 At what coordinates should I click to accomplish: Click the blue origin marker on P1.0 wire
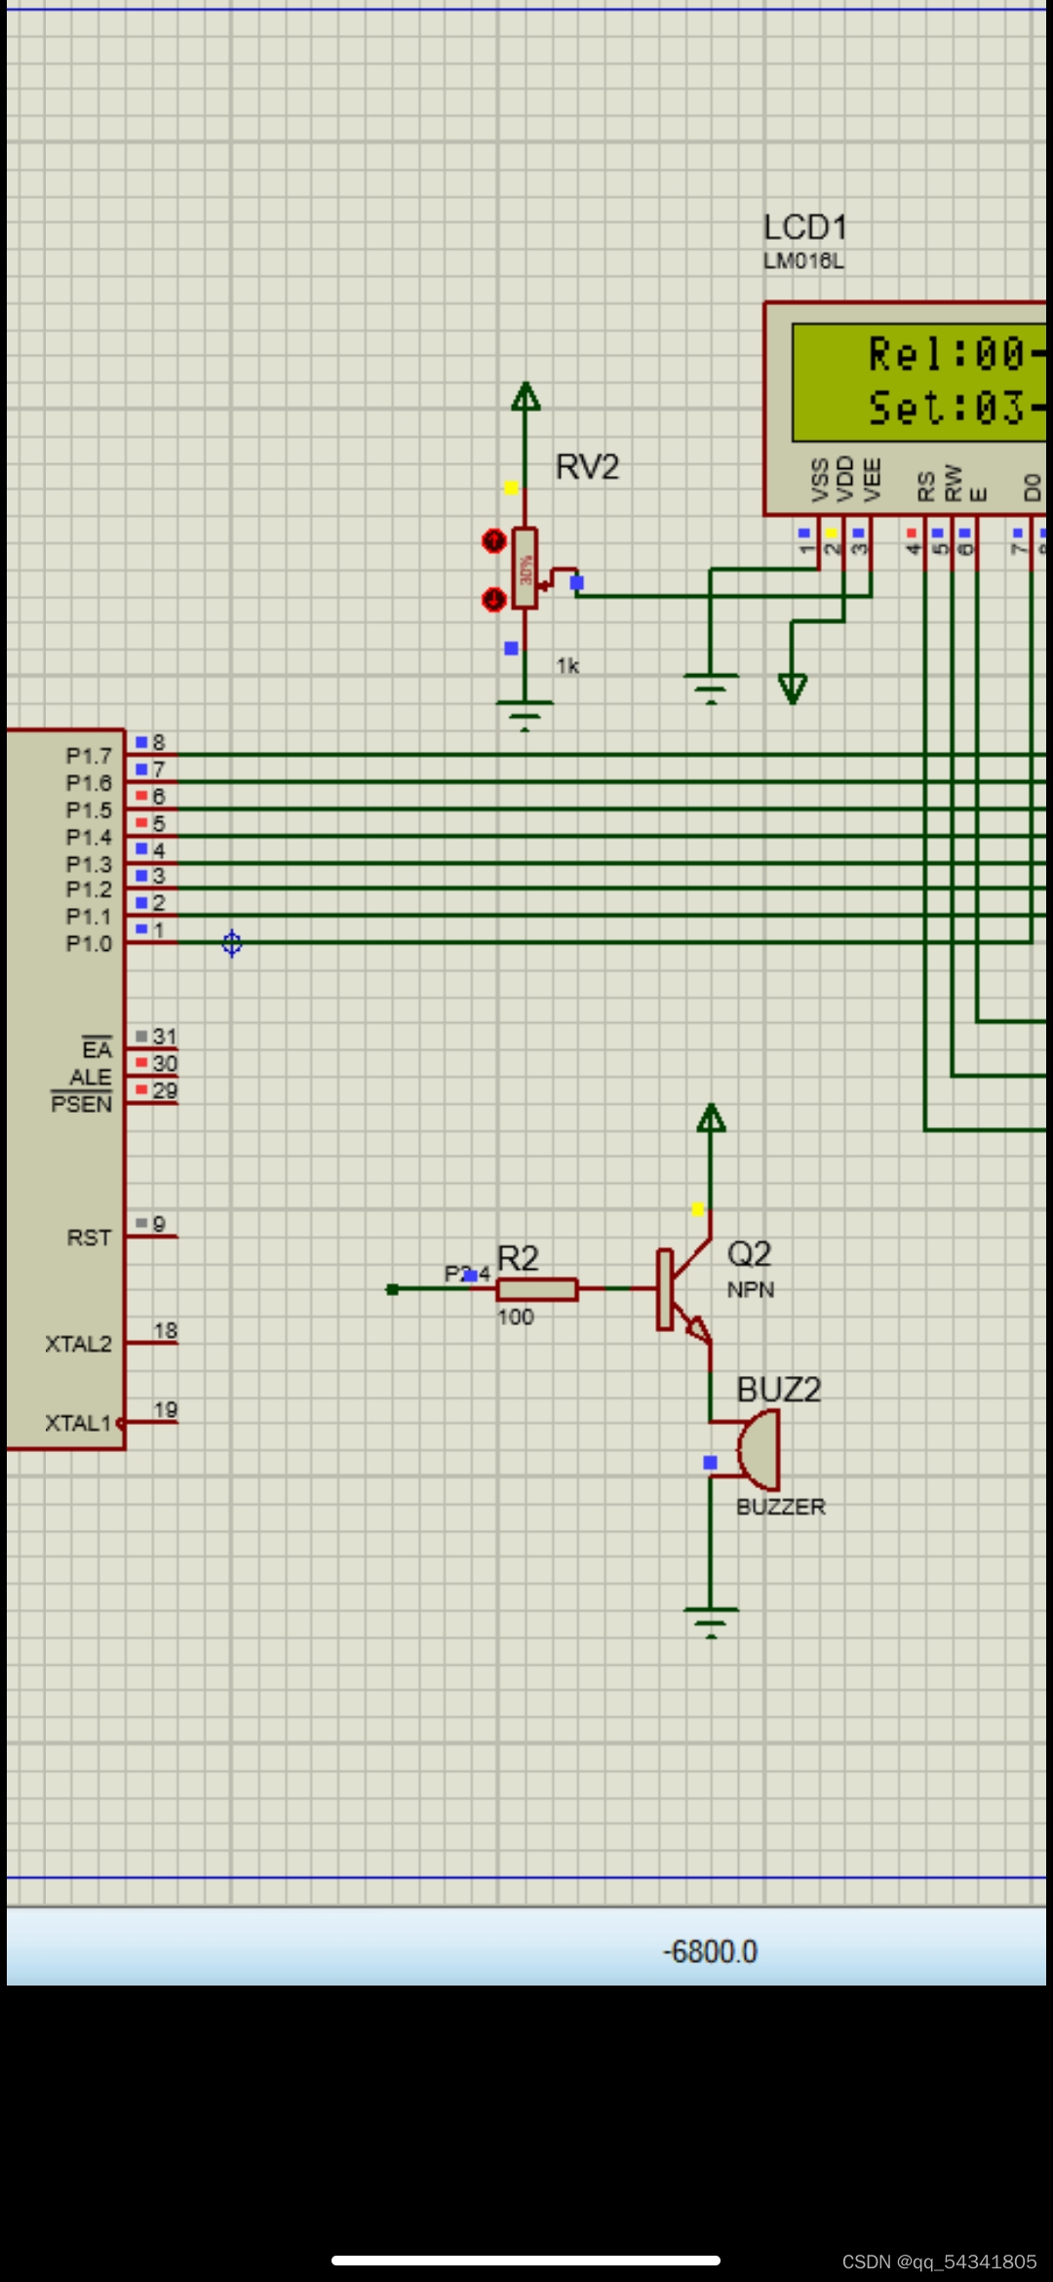coord(232,943)
